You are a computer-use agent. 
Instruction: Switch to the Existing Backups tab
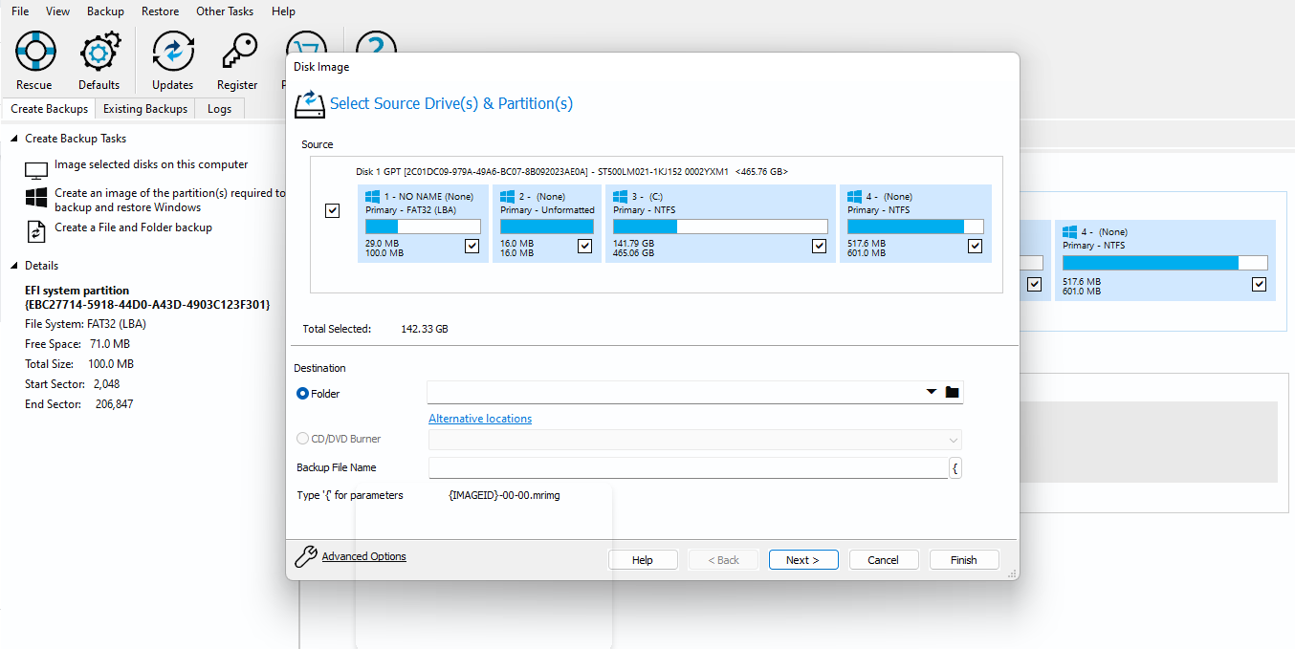point(145,109)
